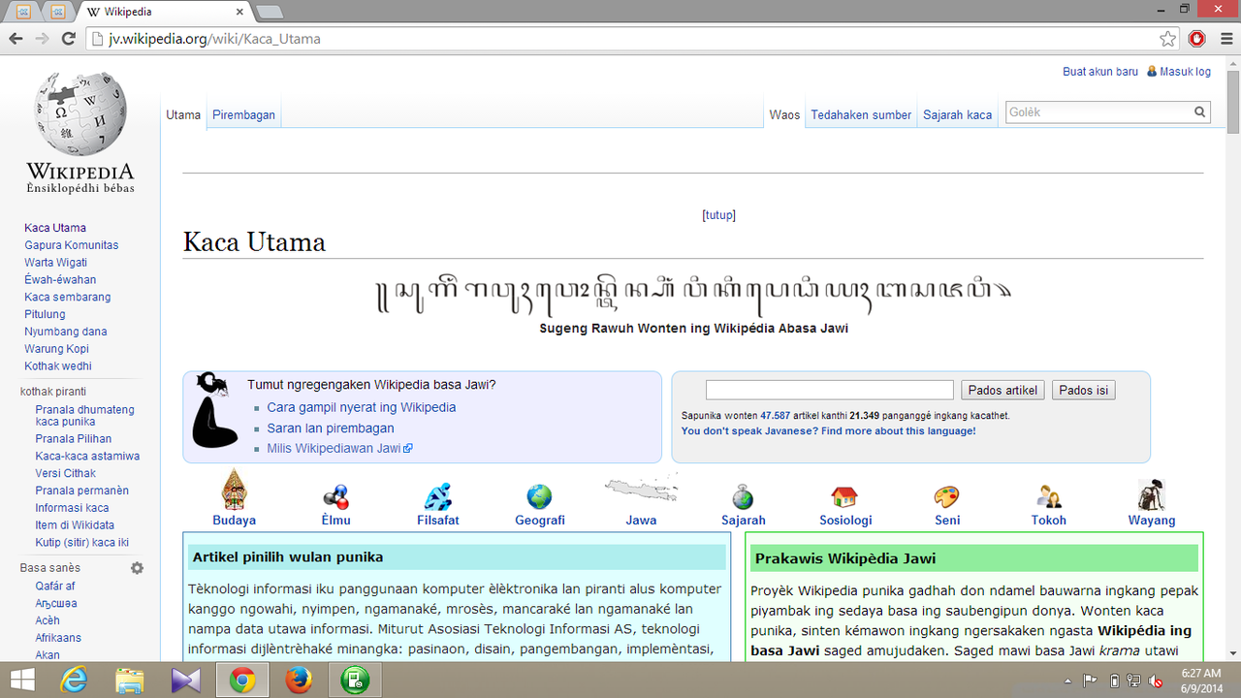Select Afrikaans language link
The width and height of the screenshot is (1241, 698).
58,638
